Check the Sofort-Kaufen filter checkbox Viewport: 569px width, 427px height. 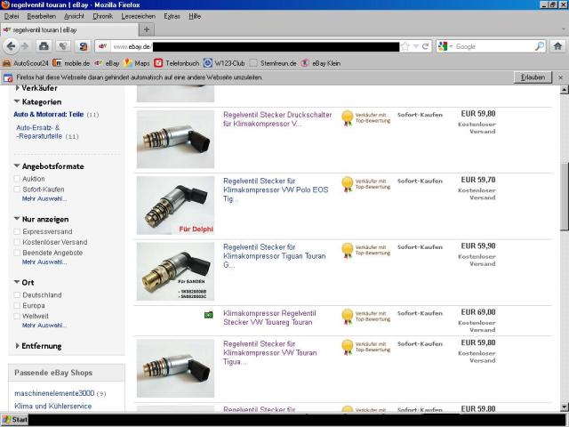point(17,189)
